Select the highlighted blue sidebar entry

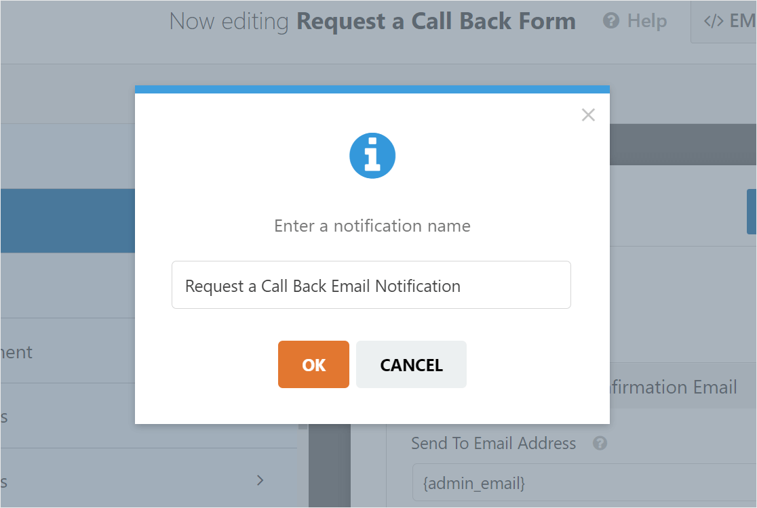[68, 221]
